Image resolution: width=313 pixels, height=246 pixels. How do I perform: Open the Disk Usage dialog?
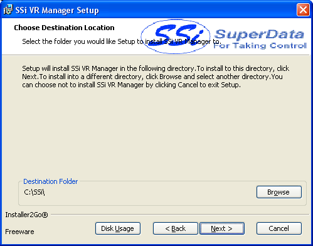pos(118,228)
